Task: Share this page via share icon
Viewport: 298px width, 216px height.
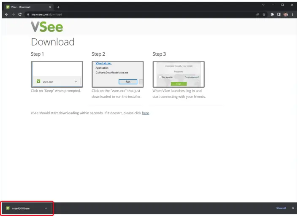Action: coord(257,14)
